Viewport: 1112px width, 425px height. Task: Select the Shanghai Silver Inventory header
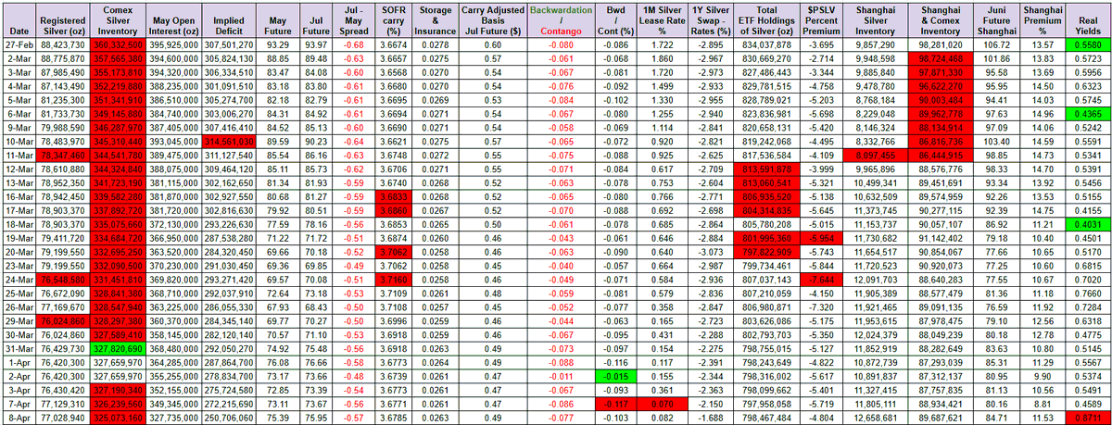(874, 20)
